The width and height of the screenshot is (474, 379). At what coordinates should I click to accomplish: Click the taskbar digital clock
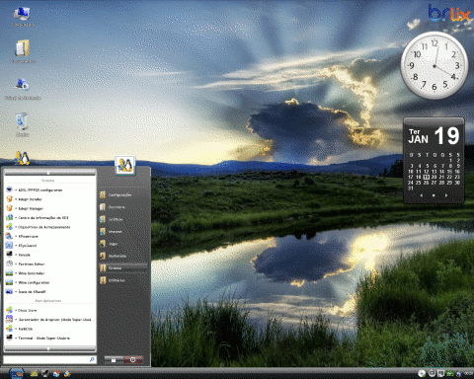468,373
